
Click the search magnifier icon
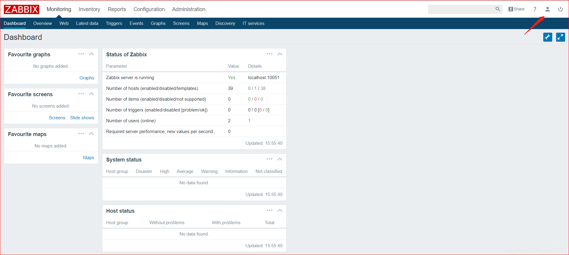point(498,9)
